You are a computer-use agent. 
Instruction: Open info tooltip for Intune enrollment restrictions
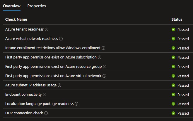pos(103,48)
